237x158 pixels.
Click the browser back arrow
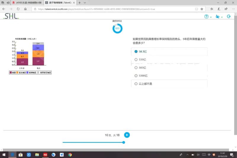coord(4,9)
